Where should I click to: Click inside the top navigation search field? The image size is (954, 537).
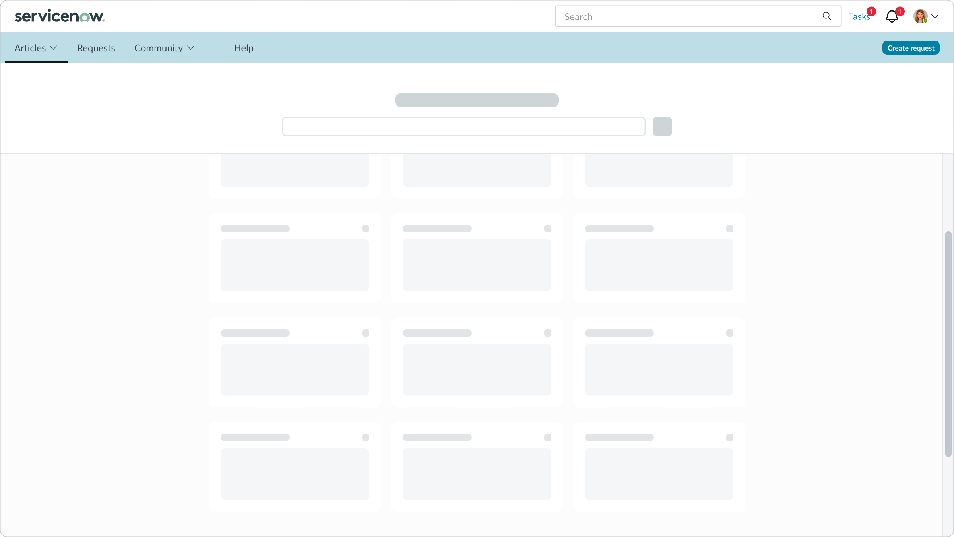pyautogui.click(x=676, y=16)
